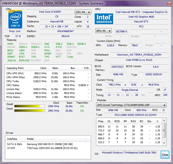This screenshot has height=164, width=173.
Task: Click the Operating Point column header
Action: [18, 68]
